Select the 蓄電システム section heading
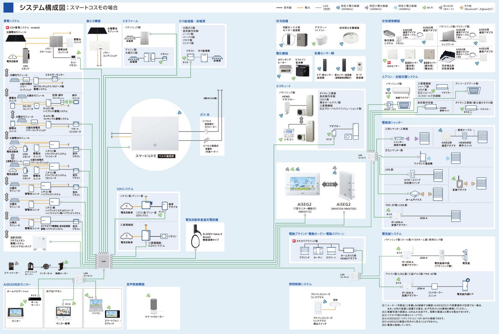Screen dimensions: 499x334 pos(11,21)
